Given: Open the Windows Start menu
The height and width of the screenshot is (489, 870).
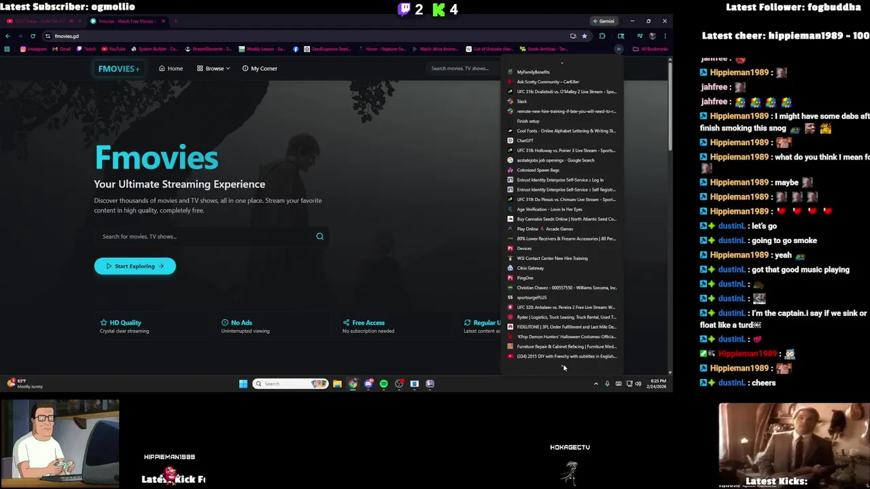Looking at the screenshot, I should (243, 384).
